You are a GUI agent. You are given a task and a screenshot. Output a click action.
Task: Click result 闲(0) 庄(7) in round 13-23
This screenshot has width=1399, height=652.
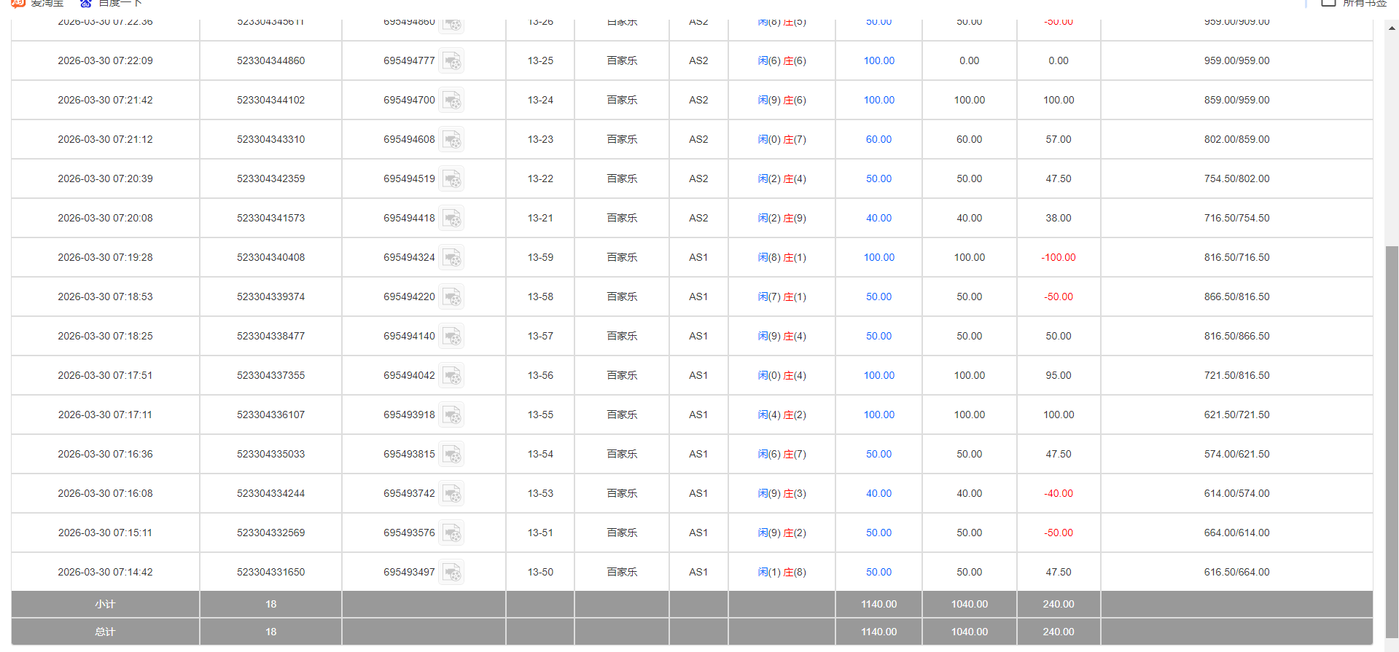pyautogui.click(x=782, y=139)
